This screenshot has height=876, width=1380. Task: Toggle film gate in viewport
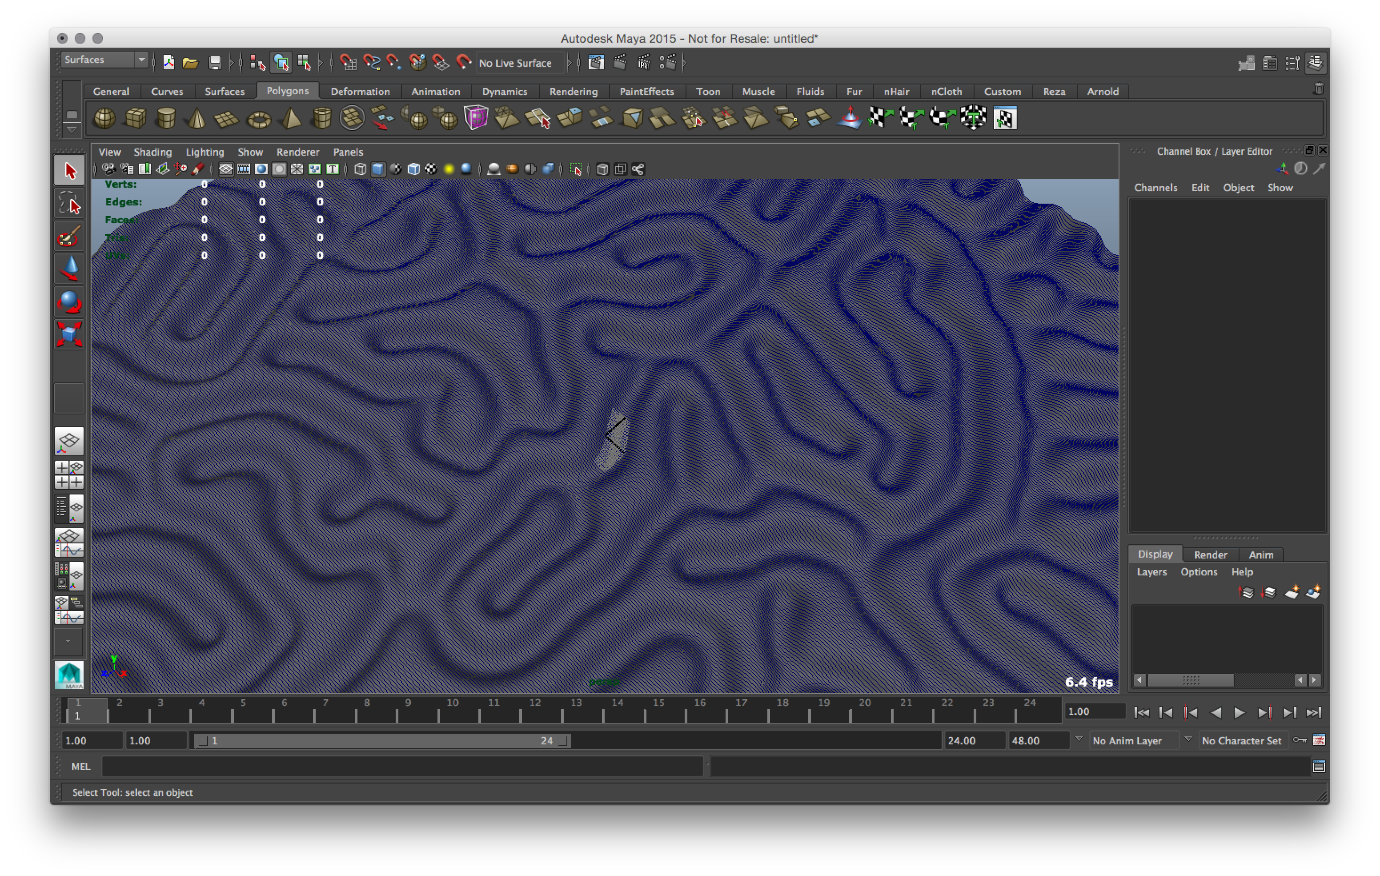point(244,169)
